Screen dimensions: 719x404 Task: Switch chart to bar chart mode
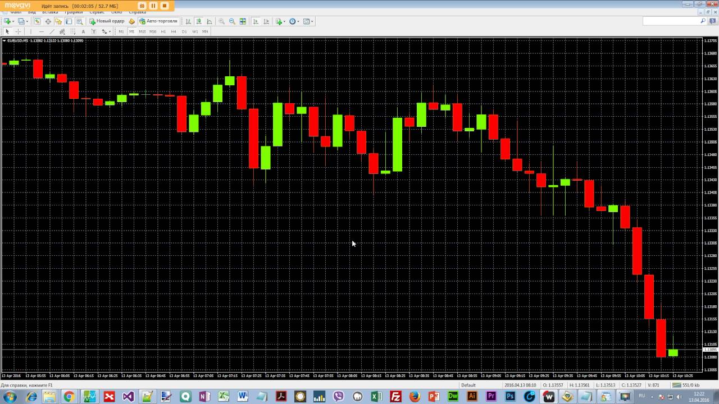[x=188, y=21]
